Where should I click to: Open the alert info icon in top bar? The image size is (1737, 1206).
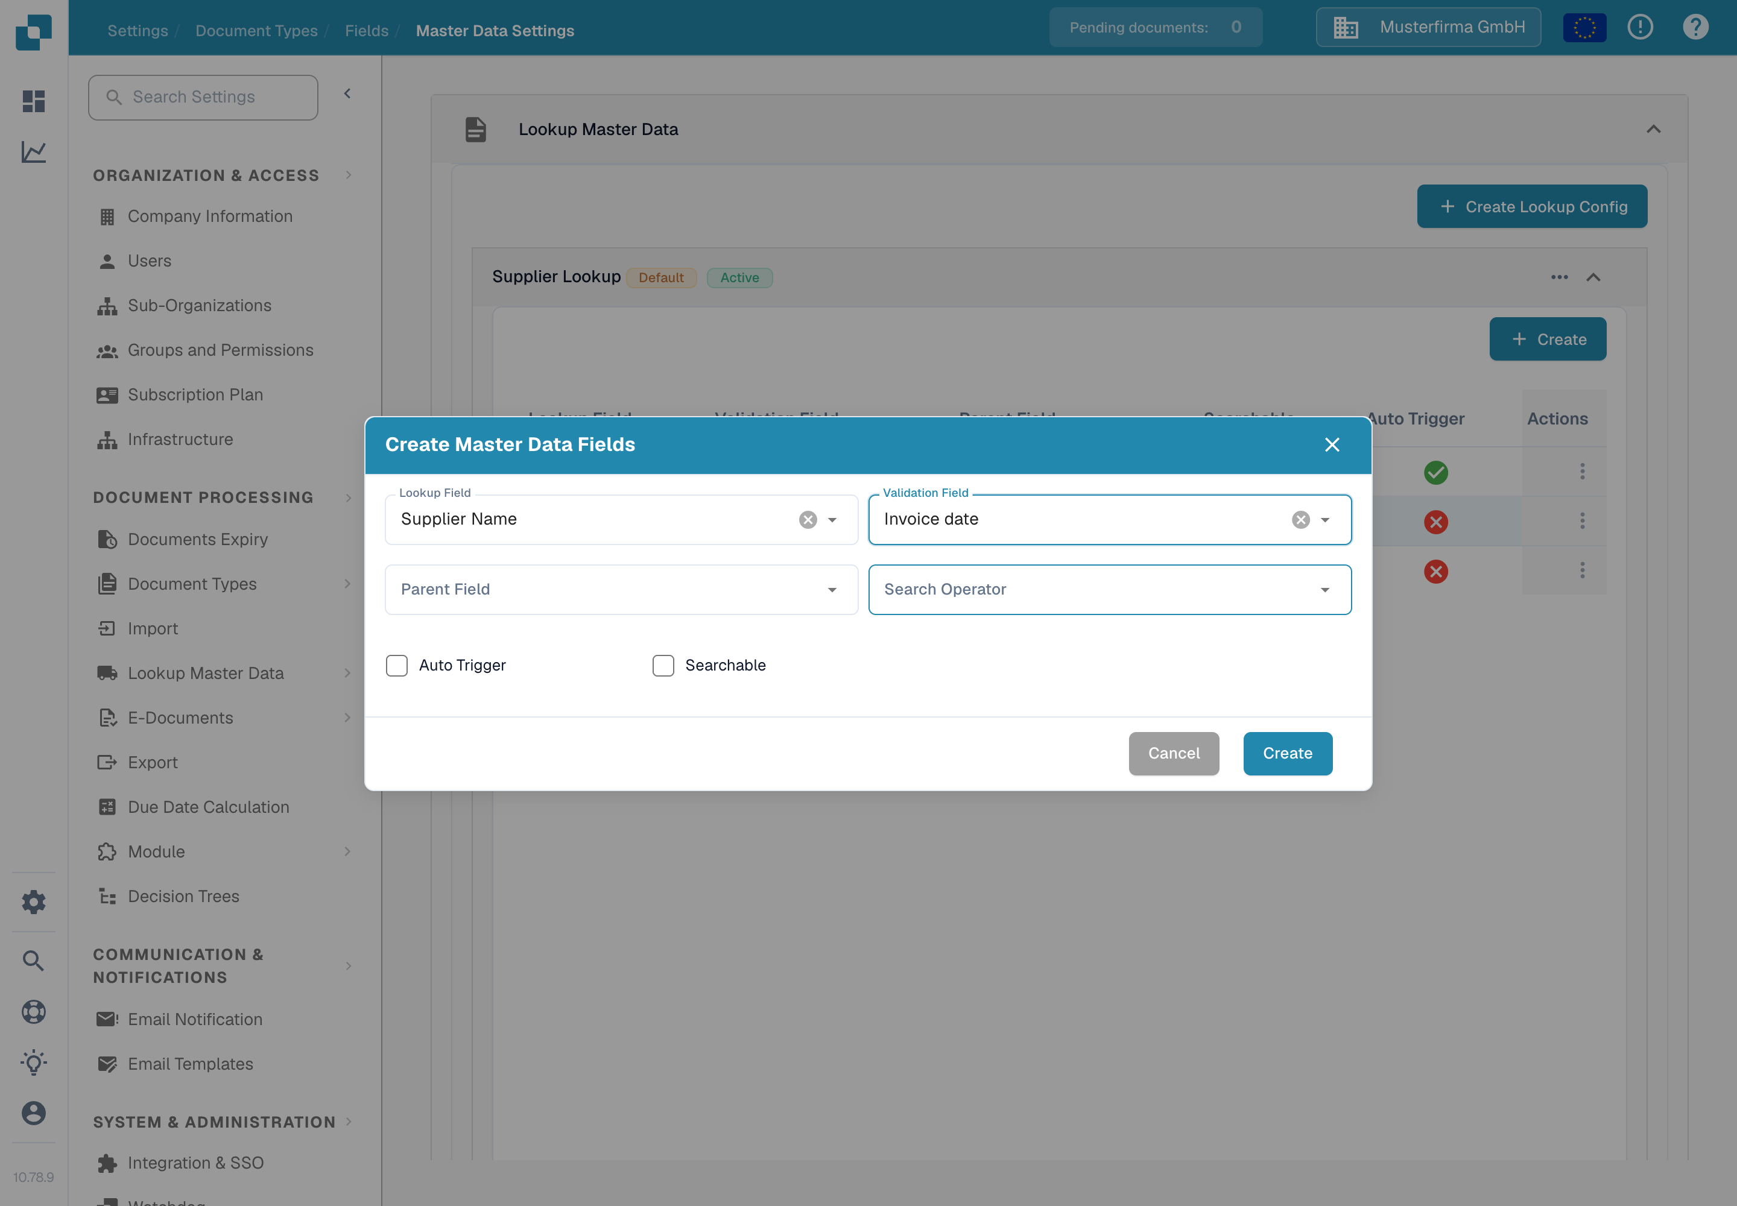pos(1640,27)
